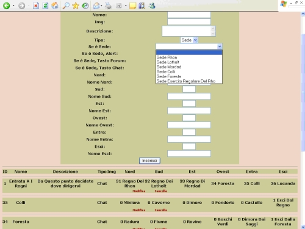
Task: Focus the Nome Entra text field
Action: point(189,139)
